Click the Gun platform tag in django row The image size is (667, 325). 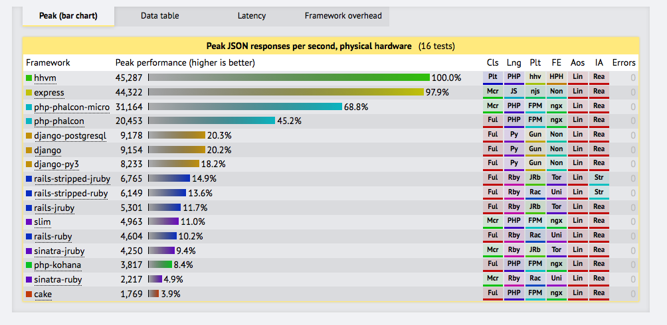pos(535,150)
